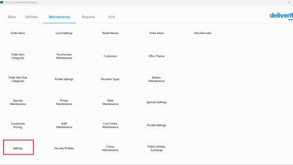
Task: Click the DPos app icon in title bar
Action: click(2, 2)
